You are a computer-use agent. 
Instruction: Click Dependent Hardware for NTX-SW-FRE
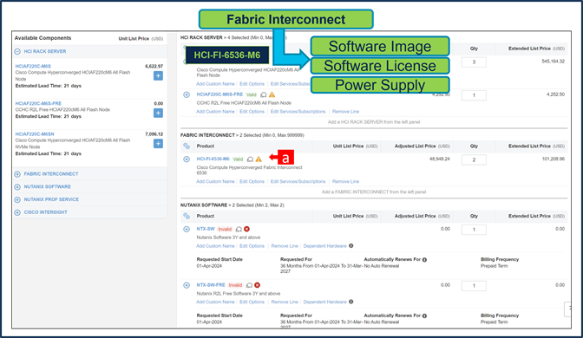(x=325, y=302)
